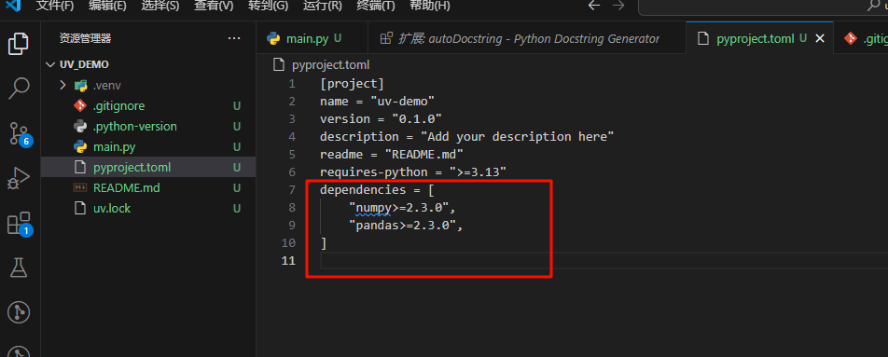This screenshot has height=357, width=888.
Task: Open the explorer More Actions ellipsis
Action: pos(234,38)
